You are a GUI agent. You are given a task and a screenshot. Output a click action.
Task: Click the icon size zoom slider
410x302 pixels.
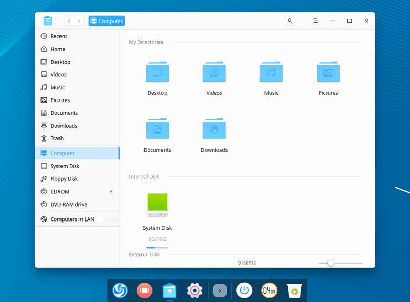pyautogui.click(x=331, y=263)
